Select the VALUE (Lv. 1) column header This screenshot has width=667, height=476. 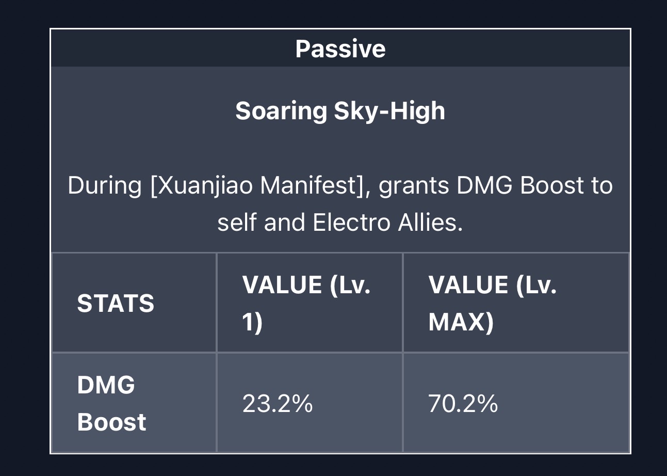[x=306, y=303]
